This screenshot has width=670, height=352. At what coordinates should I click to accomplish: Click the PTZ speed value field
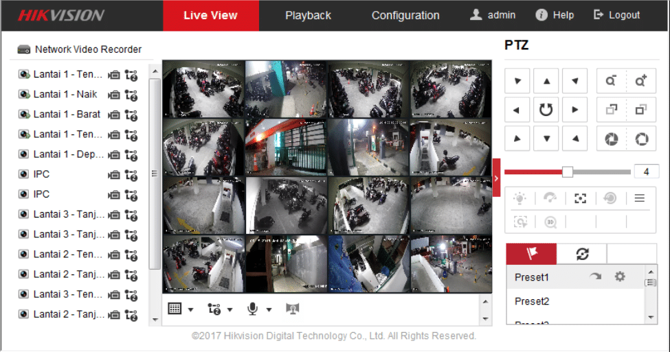pyautogui.click(x=646, y=172)
